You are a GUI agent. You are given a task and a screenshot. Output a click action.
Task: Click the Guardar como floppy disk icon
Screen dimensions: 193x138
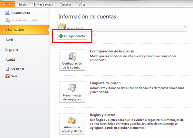[8, 13]
